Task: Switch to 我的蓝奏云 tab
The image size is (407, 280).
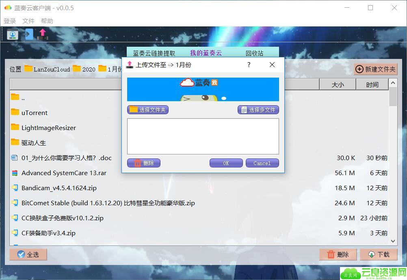Action: coord(206,53)
